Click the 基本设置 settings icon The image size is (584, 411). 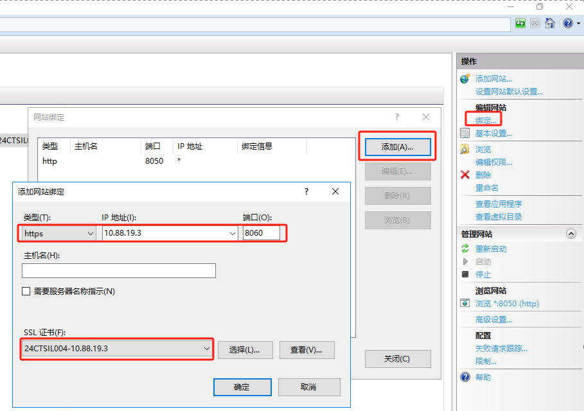[x=465, y=133]
